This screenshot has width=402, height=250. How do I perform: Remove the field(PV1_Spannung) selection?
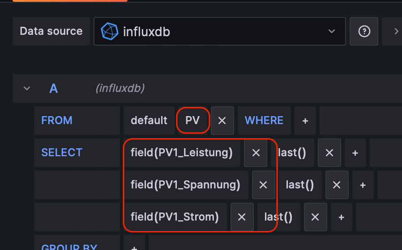tap(263, 185)
